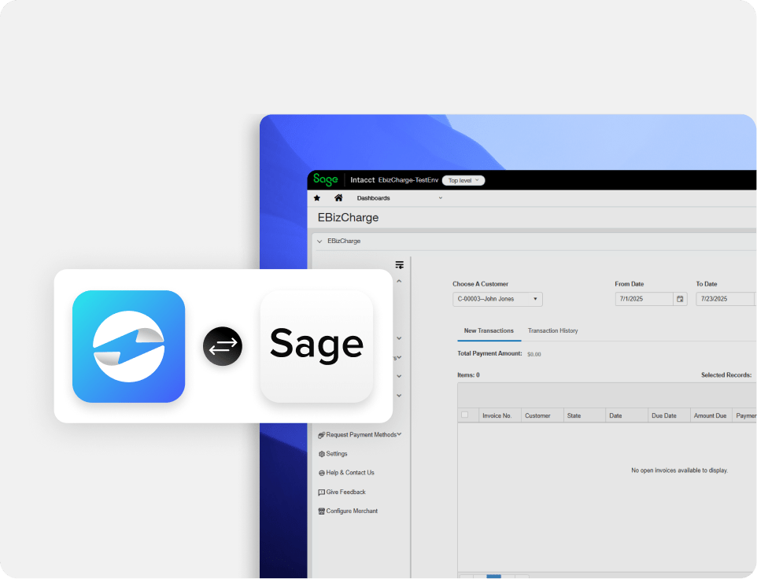Open the Top level entity selector
The width and height of the screenshot is (757, 579).
pyautogui.click(x=463, y=180)
